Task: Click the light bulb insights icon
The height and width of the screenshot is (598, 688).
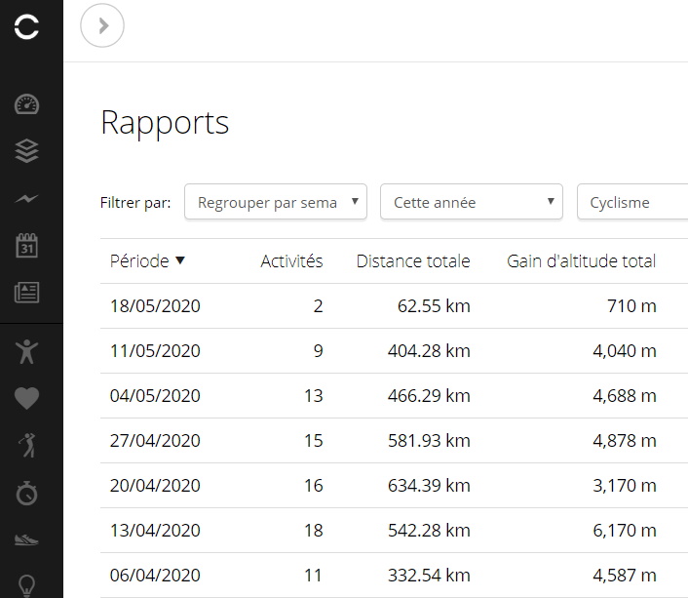Action: (x=27, y=584)
